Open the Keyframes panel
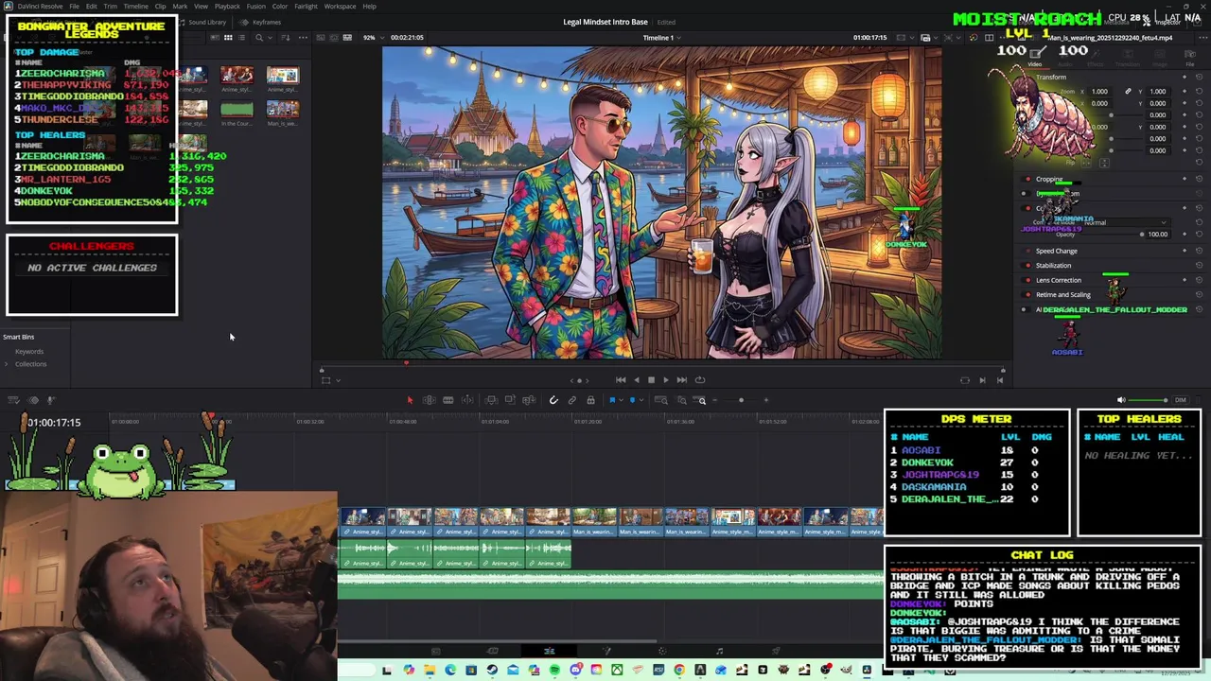The height and width of the screenshot is (681, 1211). (x=261, y=22)
